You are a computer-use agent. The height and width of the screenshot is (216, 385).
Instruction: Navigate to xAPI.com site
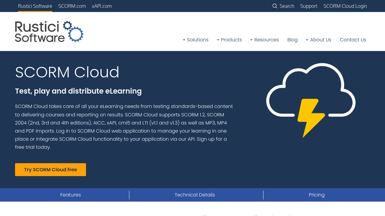coord(102,6)
